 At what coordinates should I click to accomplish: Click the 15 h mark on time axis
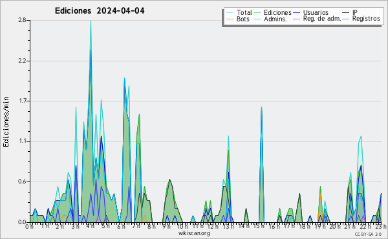259,226
